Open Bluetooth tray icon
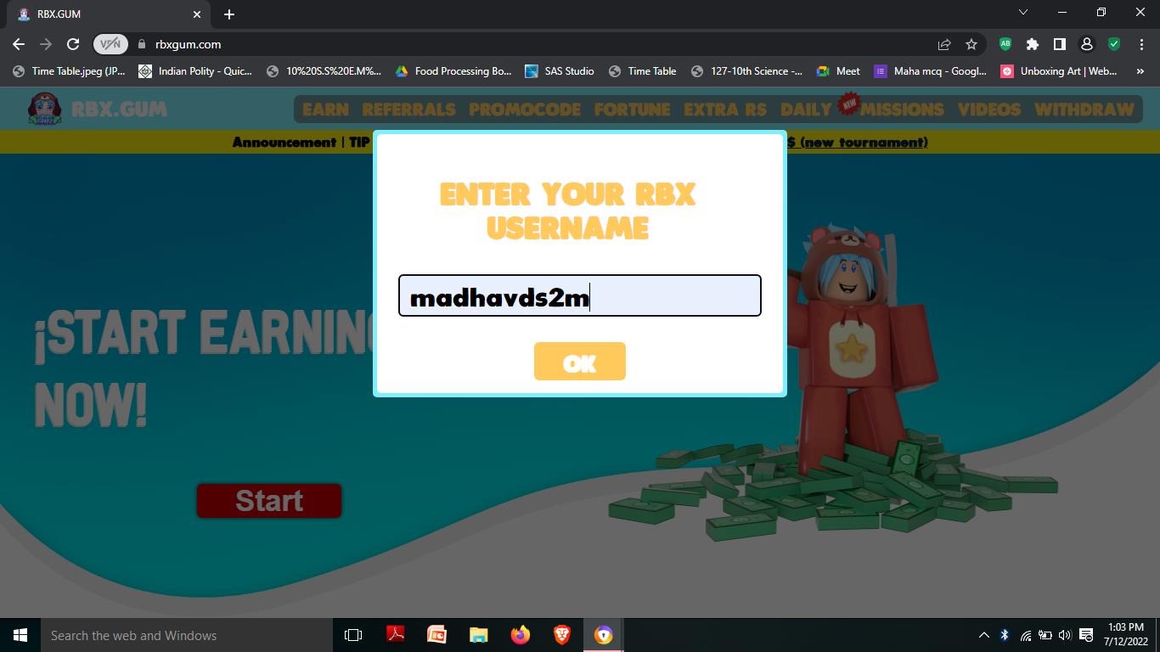The height and width of the screenshot is (652, 1160). point(1005,635)
